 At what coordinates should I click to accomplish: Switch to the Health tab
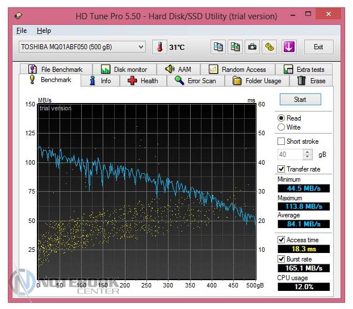143,81
